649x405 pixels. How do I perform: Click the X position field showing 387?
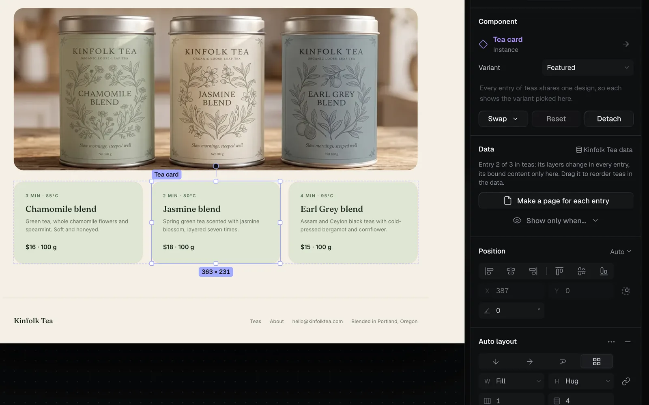[512, 291]
